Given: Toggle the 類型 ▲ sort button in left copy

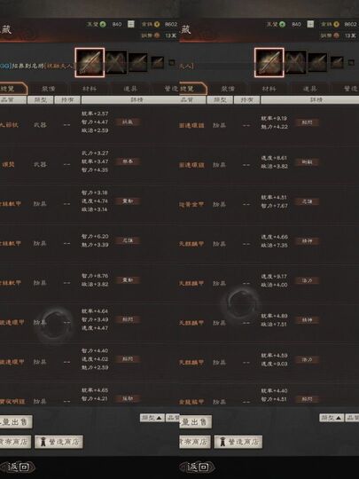Looking at the screenshot, I should click(152, 418).
